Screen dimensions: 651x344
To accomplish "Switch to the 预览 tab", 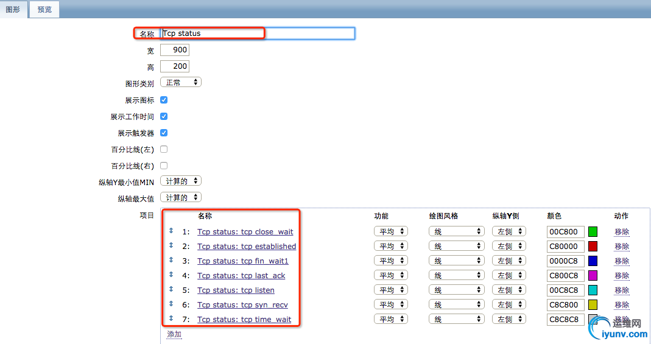I will (x=44, y=9).
